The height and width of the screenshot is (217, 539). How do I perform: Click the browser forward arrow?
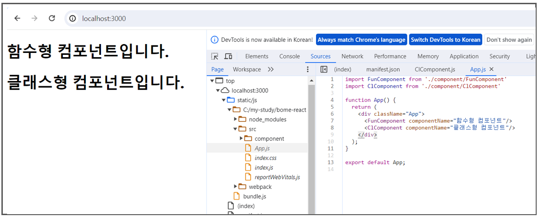[34, 18]
